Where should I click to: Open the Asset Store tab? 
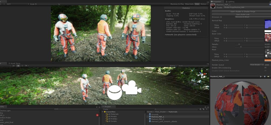(x=14, y=63)
